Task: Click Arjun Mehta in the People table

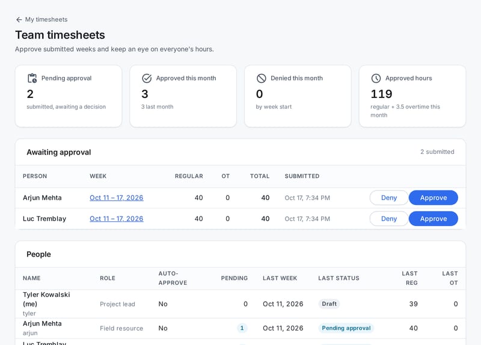Action: point(42,323)
